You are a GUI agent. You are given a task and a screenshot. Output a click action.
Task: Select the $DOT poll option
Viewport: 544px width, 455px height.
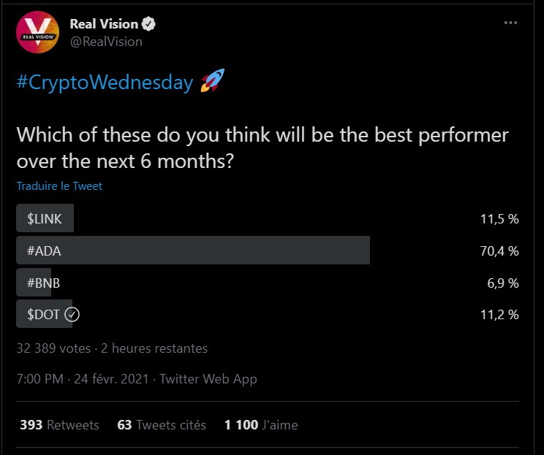43,315
